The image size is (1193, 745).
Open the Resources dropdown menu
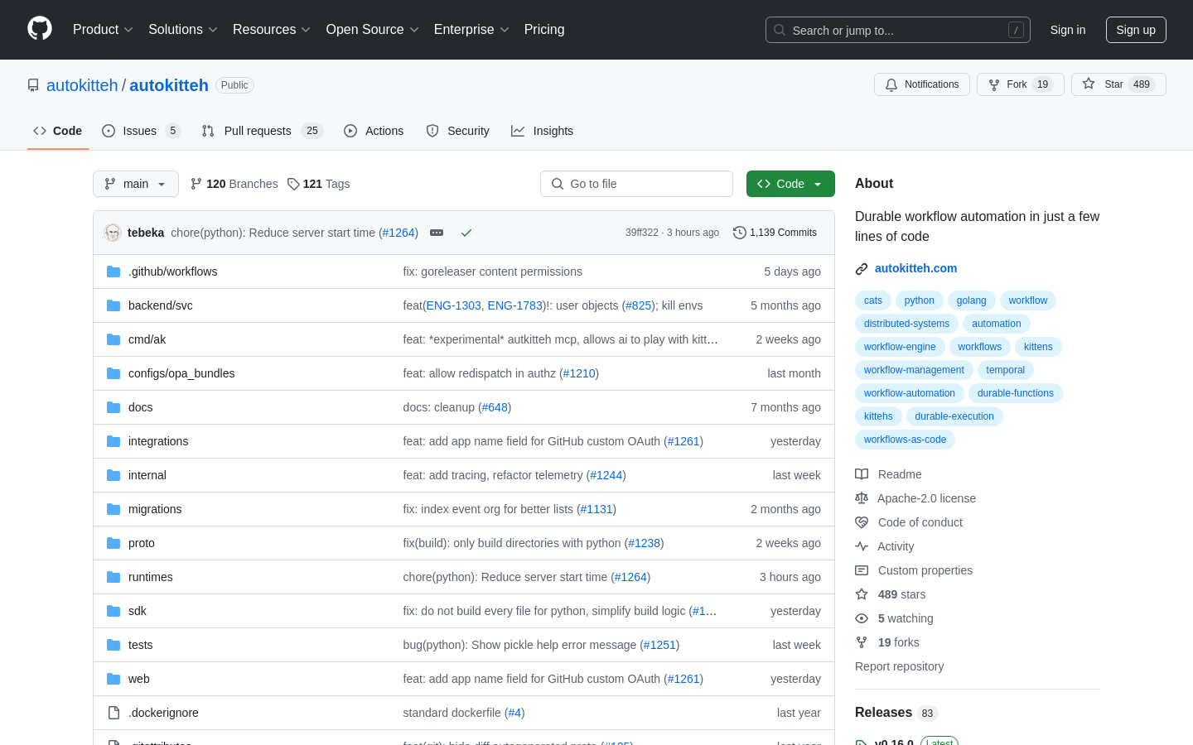272,29
